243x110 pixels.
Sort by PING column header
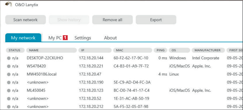click(160, 50)
